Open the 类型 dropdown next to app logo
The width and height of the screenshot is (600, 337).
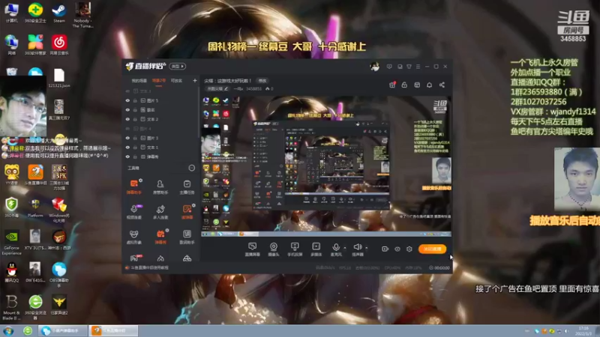pyautogui.click(x=178, y=66)
